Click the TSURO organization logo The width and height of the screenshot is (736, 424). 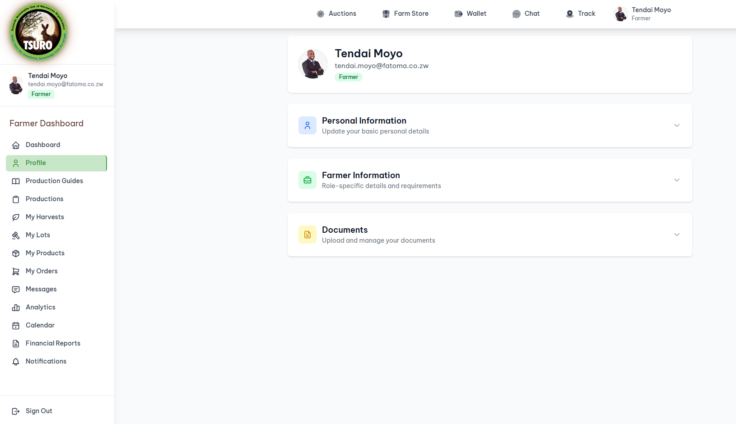coord(38,32)
